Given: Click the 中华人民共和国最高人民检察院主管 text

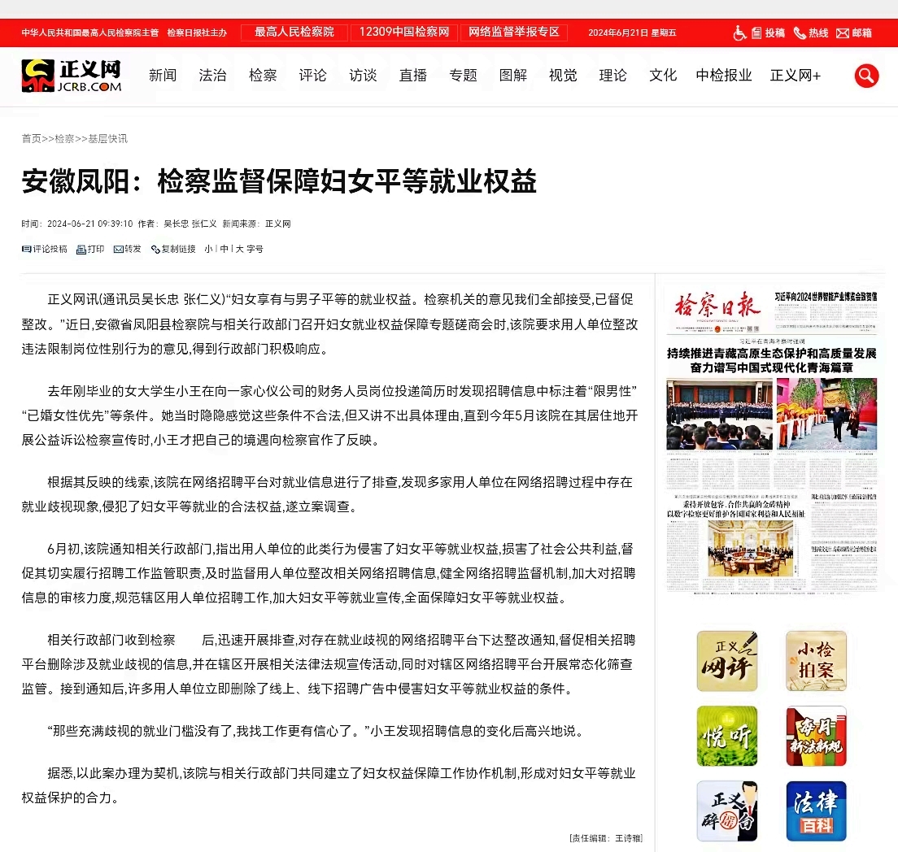Looking at the screenshot, I should point(90,33).
